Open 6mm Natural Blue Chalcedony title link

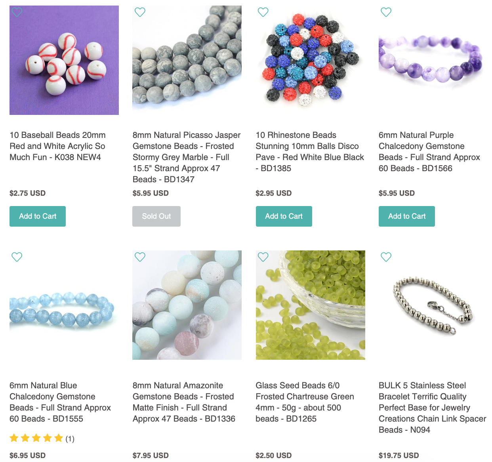pos(60,402)
